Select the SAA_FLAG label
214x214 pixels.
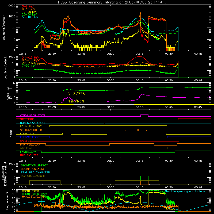pyautogui.click(x=26, y=141)
